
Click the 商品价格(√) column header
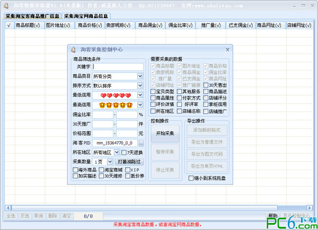(x=90, y=25)
